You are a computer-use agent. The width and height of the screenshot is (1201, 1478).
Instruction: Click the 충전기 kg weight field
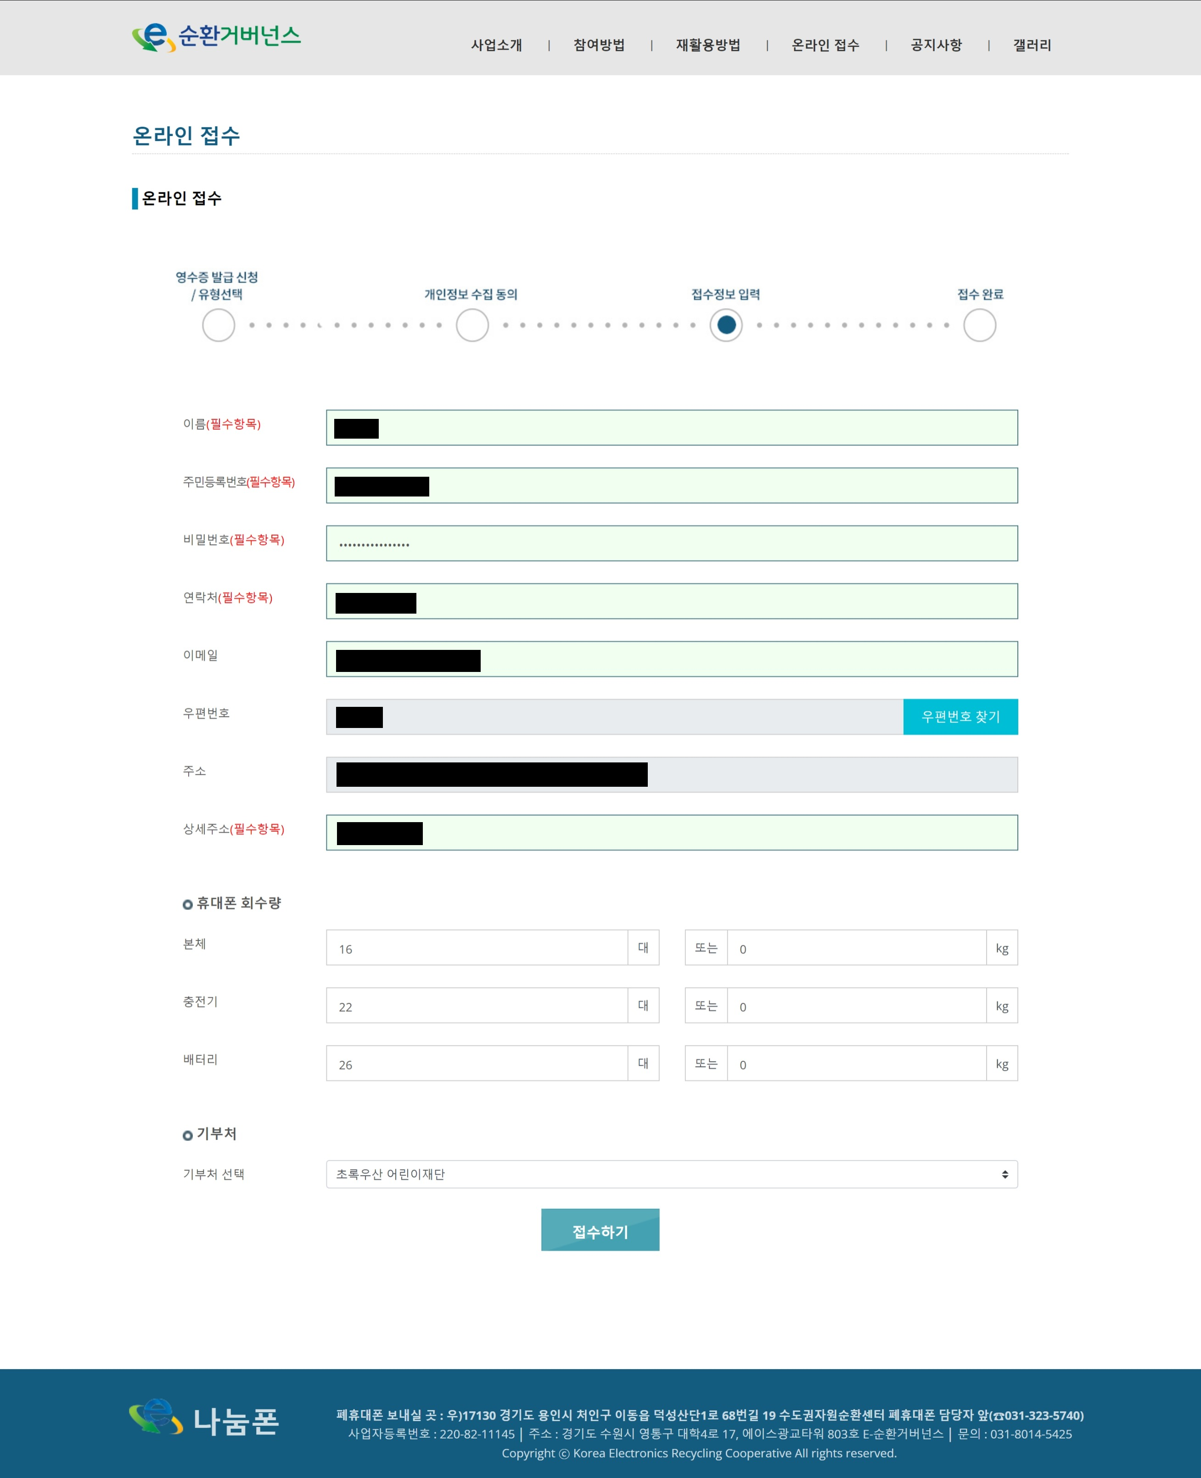pyautogui.click(x=856, y=1006)
